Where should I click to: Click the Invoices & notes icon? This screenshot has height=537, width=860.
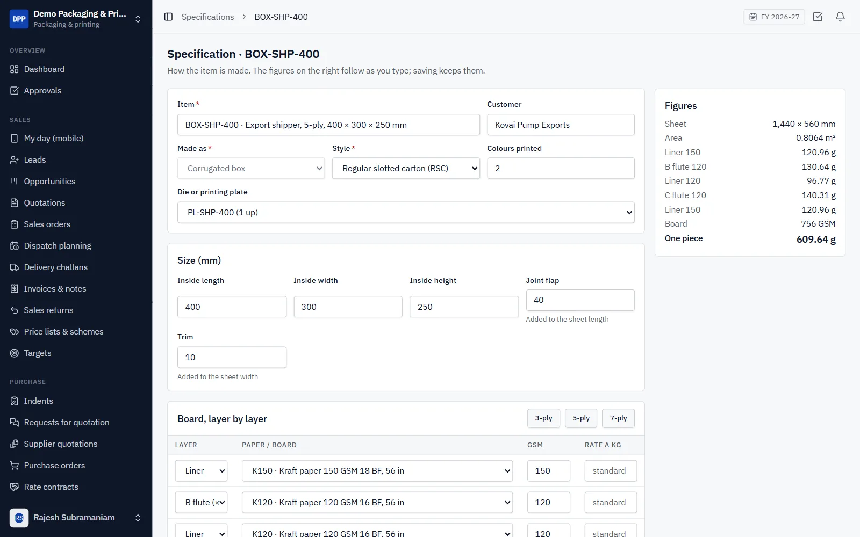click(15, 289)
